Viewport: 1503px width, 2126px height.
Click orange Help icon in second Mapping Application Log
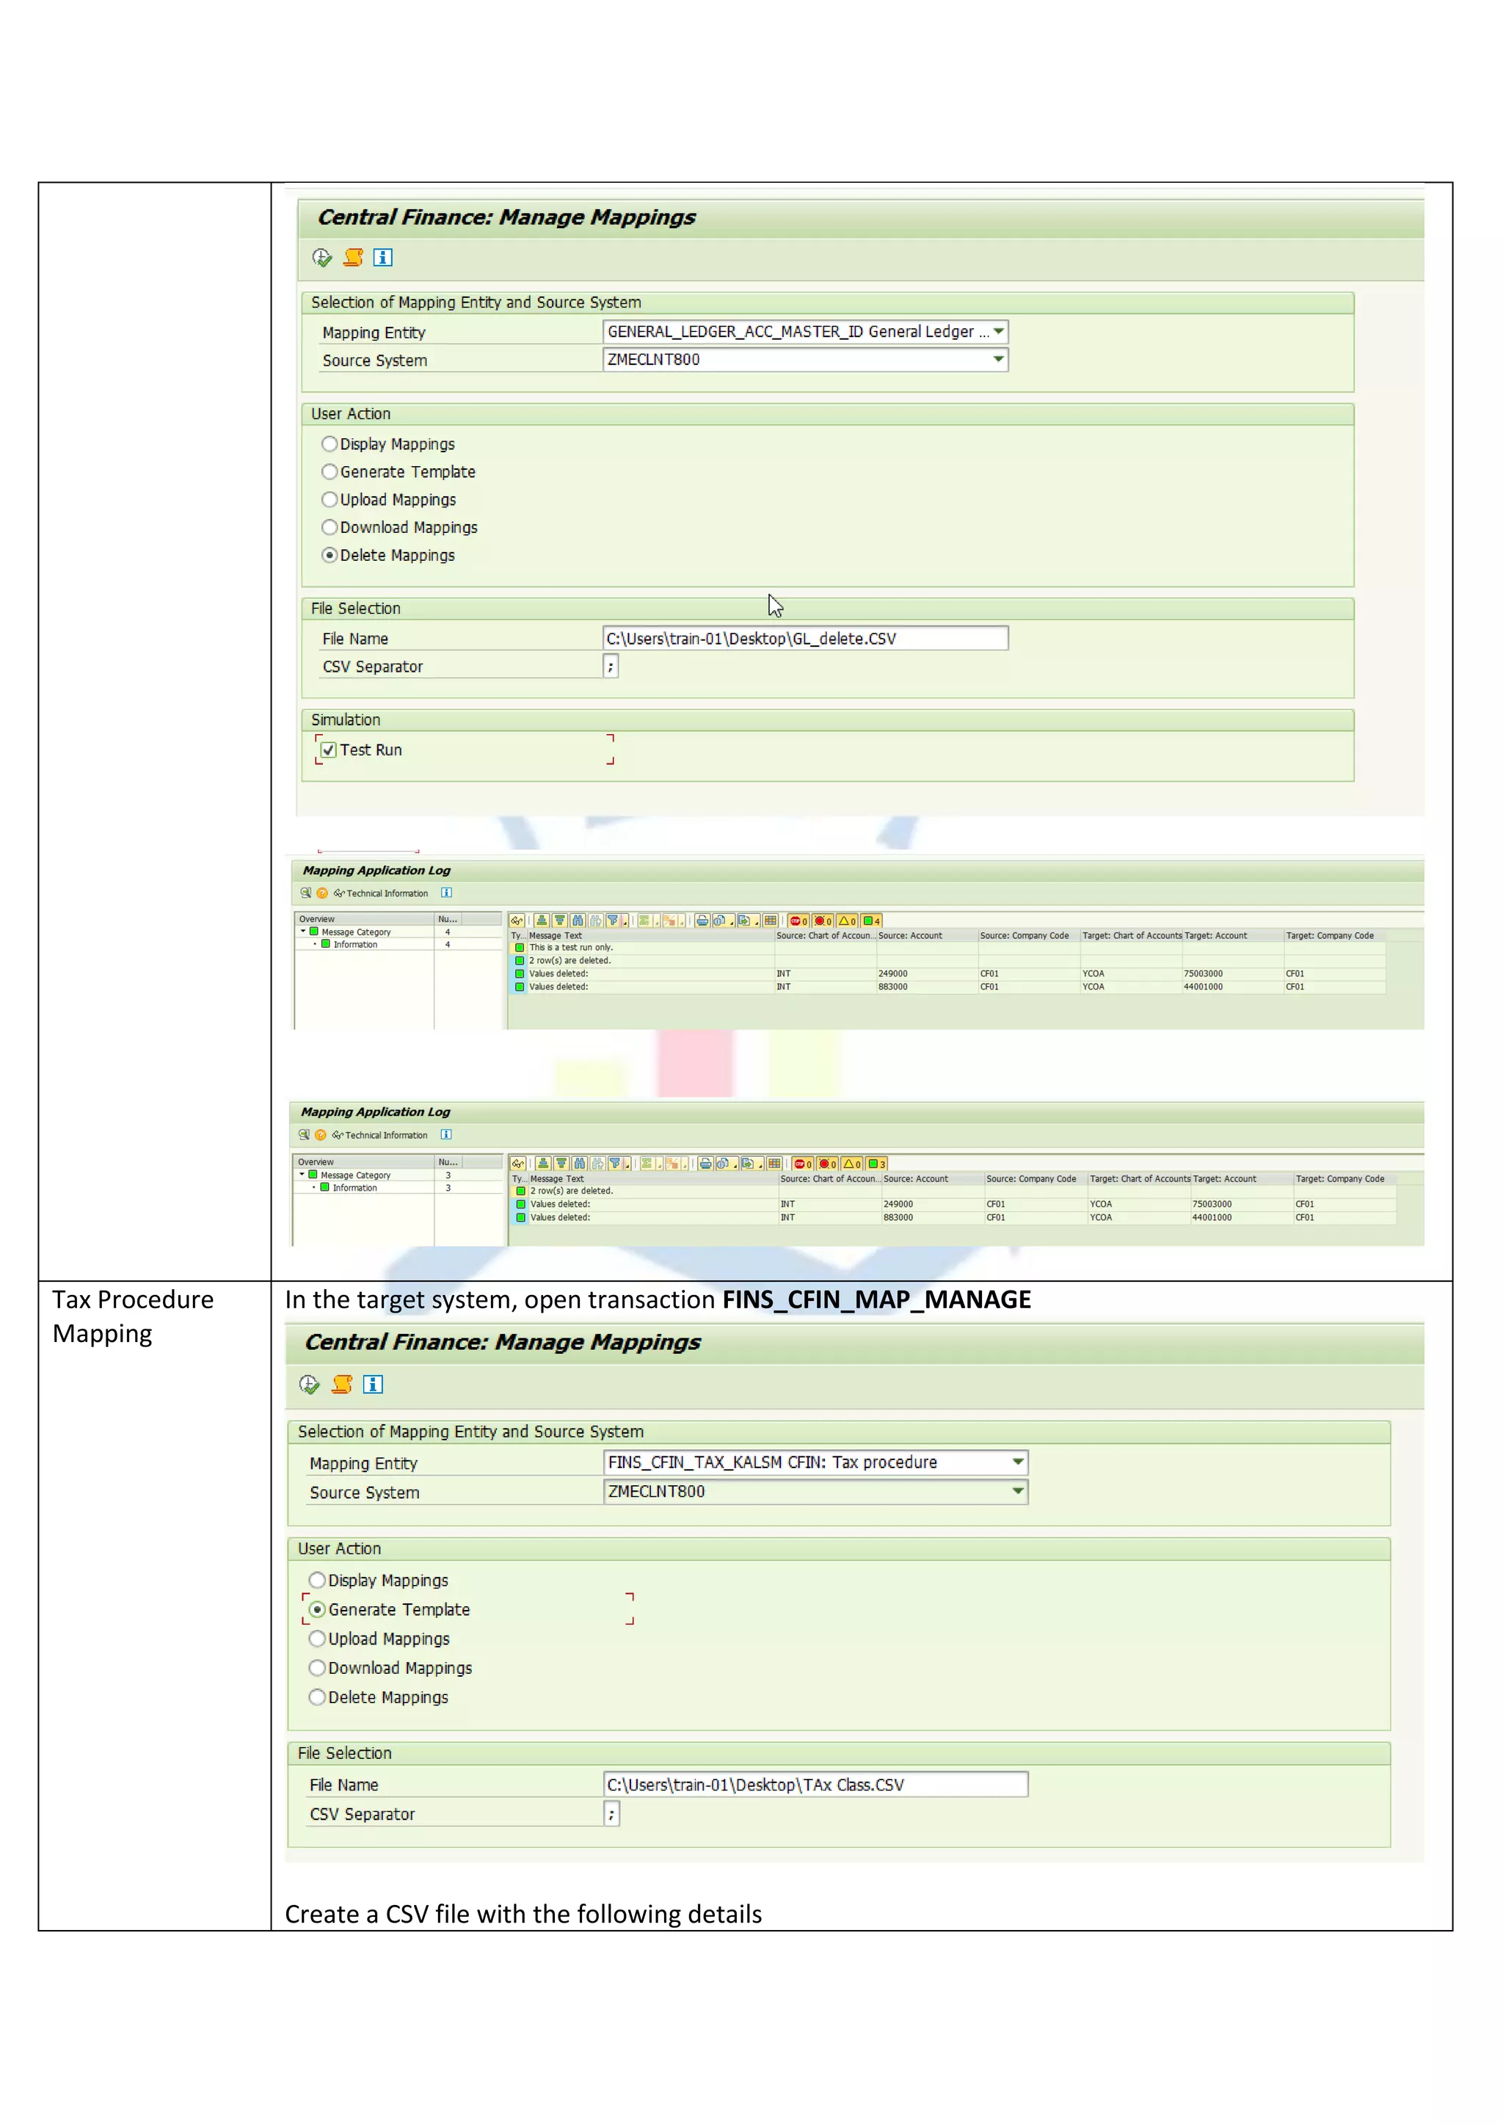[320, 1135]
